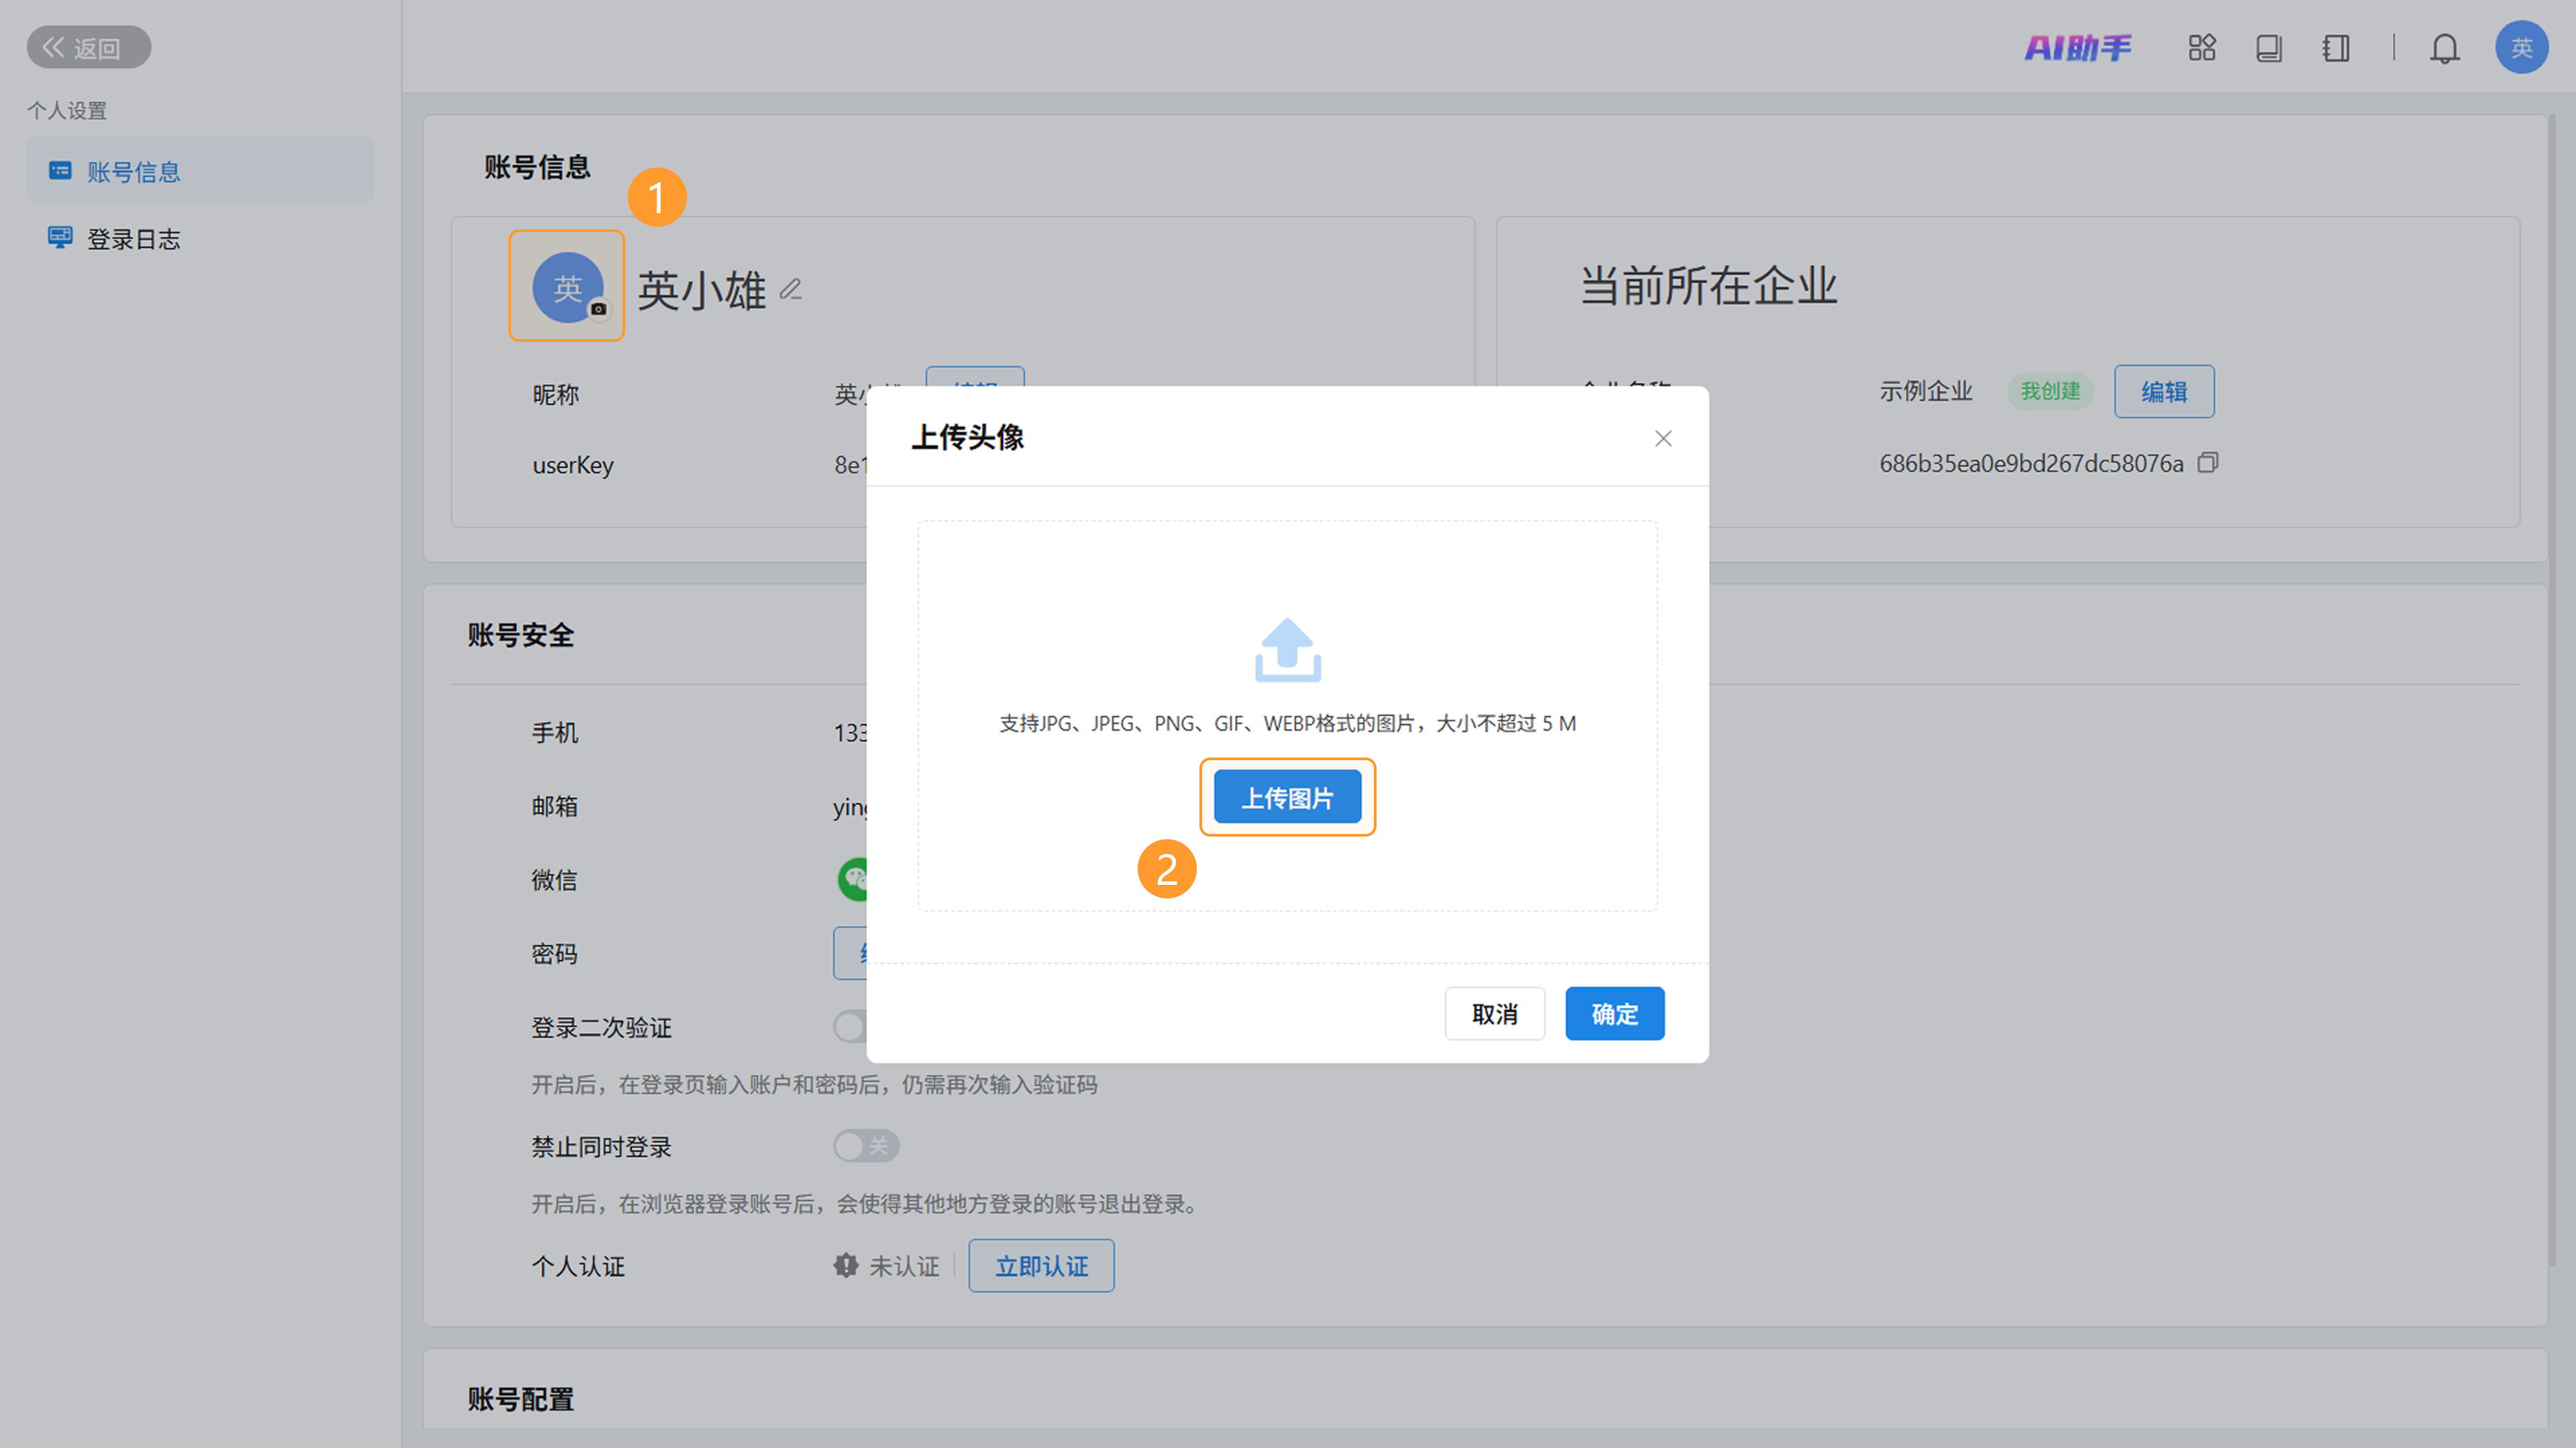The width and height of the screenshot is (2576, 1448).
Task: Click 返回 back button
Action: tap(88, 47)
